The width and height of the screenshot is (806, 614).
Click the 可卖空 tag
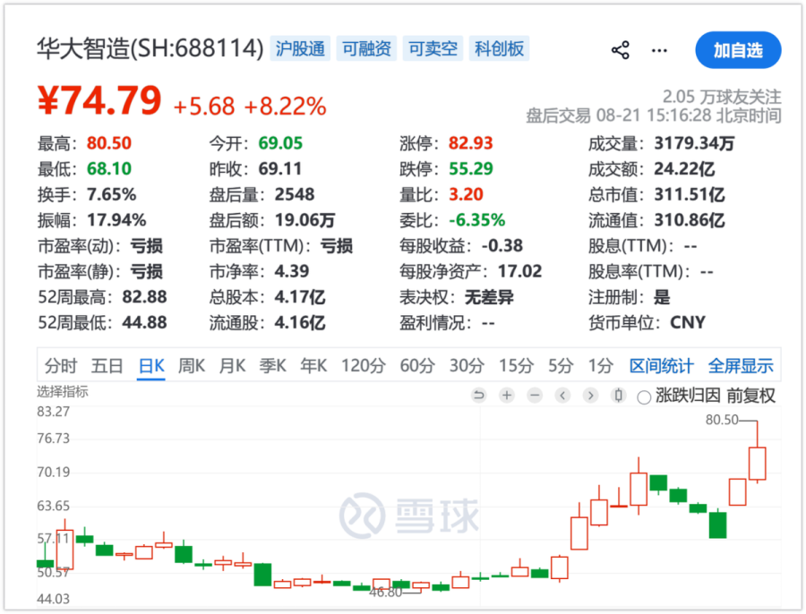433,49
